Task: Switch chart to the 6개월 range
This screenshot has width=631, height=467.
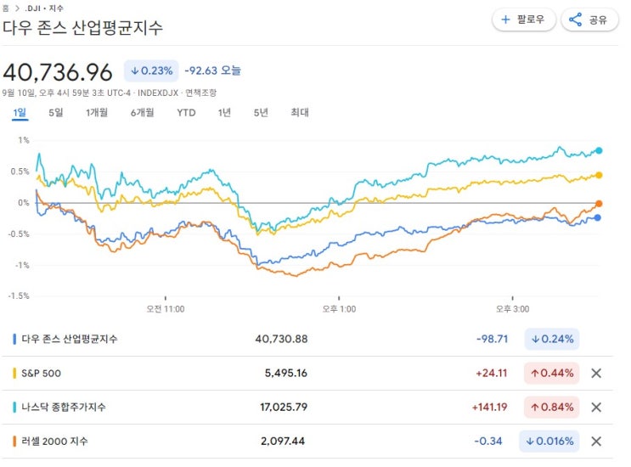Action: pyautogui.click(x=142, y=112)
